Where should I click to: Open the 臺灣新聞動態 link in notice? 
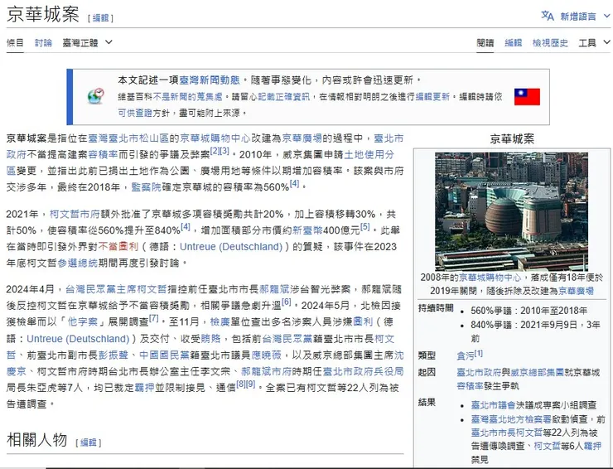209,80
